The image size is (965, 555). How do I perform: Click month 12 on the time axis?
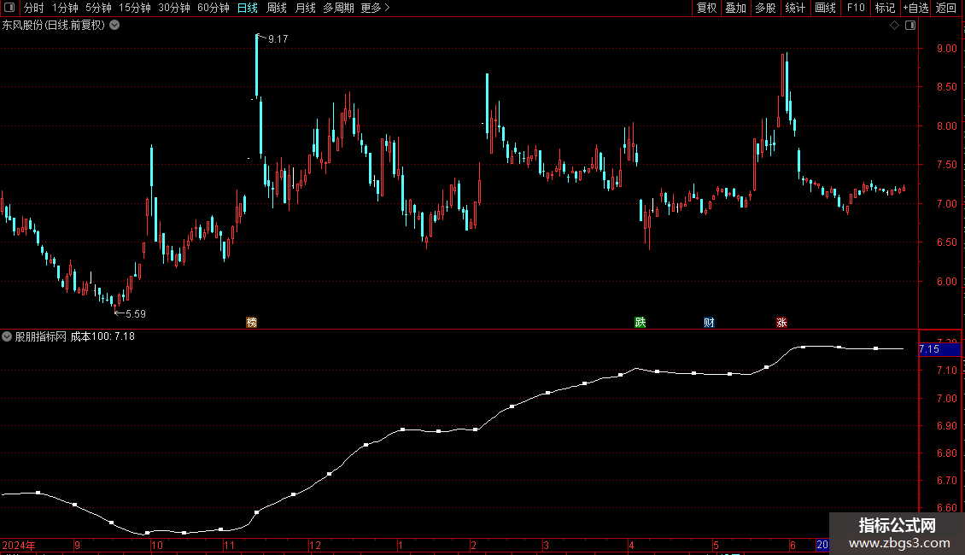click(x=315, y=545)
